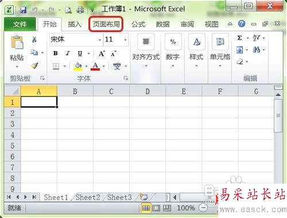Switch to the 插入 (Insert) tab

[x=75, y=24]
